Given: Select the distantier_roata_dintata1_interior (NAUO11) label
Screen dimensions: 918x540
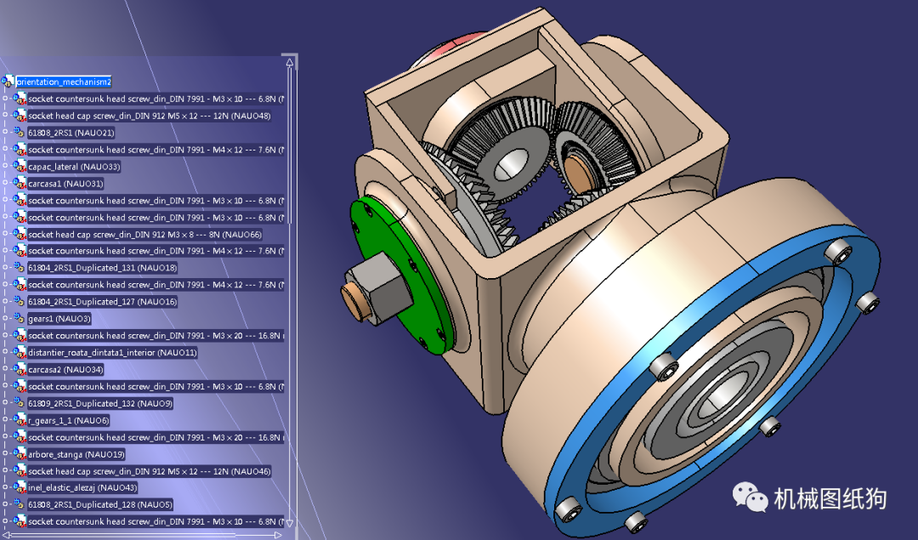Looking at the screenshot, I should coord(112,353).
